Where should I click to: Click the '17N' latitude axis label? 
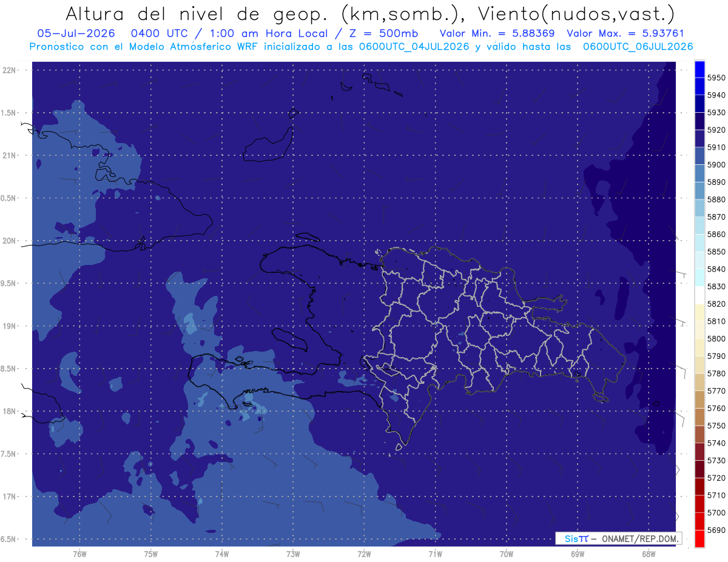(x=9, y=497)
